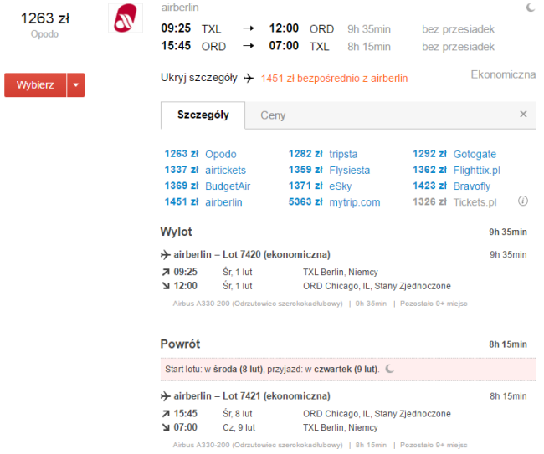Click the Powrót section heading

click(x=180, y=344)
